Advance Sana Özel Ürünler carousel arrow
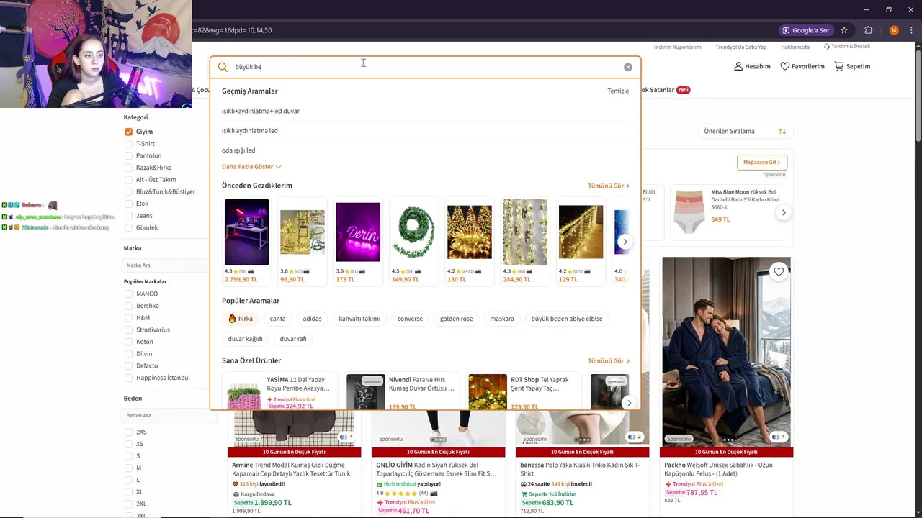The width and height of the screenshot is (922, 518). click(629, 403)
